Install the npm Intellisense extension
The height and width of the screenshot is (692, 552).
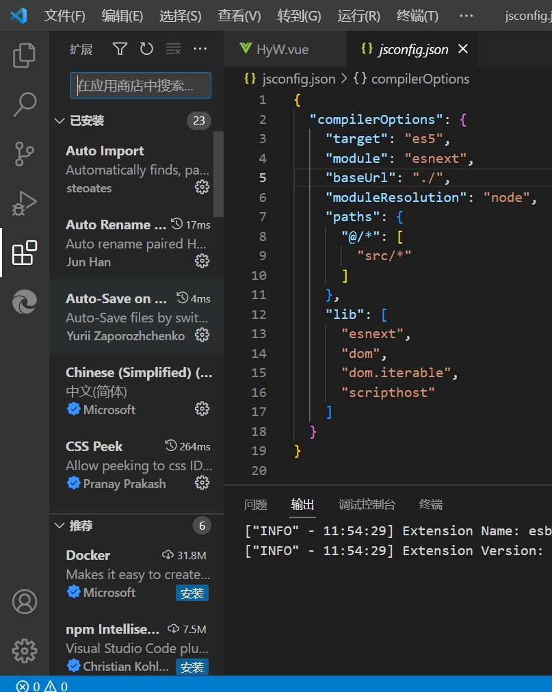pyautogui.click(x=192, y=666)
